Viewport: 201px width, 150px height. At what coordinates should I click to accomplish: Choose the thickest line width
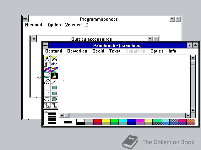point(52,123)
